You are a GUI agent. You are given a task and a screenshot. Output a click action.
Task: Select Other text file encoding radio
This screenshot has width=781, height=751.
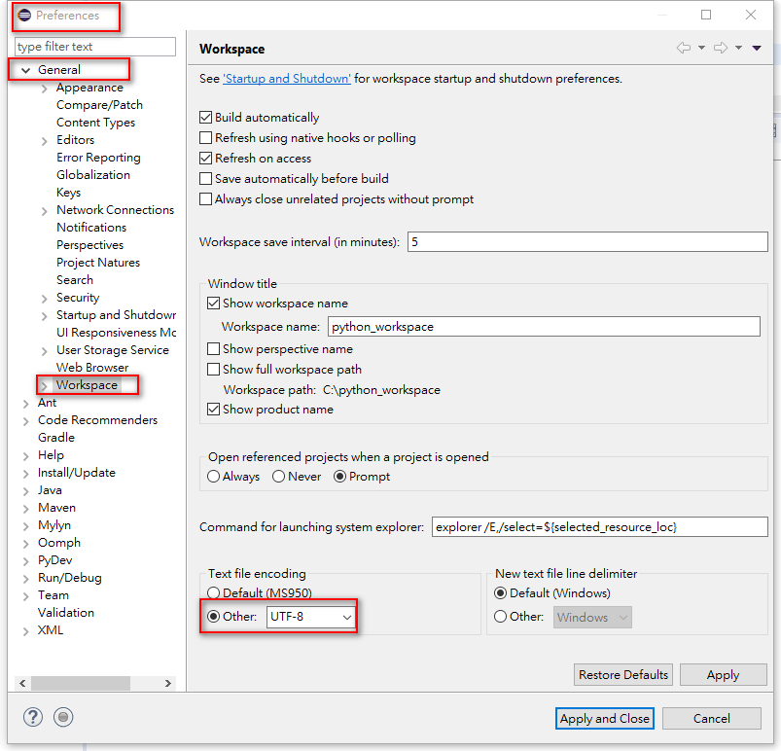pos(213,617)
